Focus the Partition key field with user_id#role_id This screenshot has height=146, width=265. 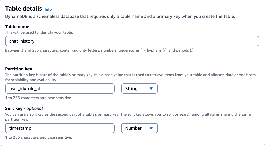click(x=60, y=89)
